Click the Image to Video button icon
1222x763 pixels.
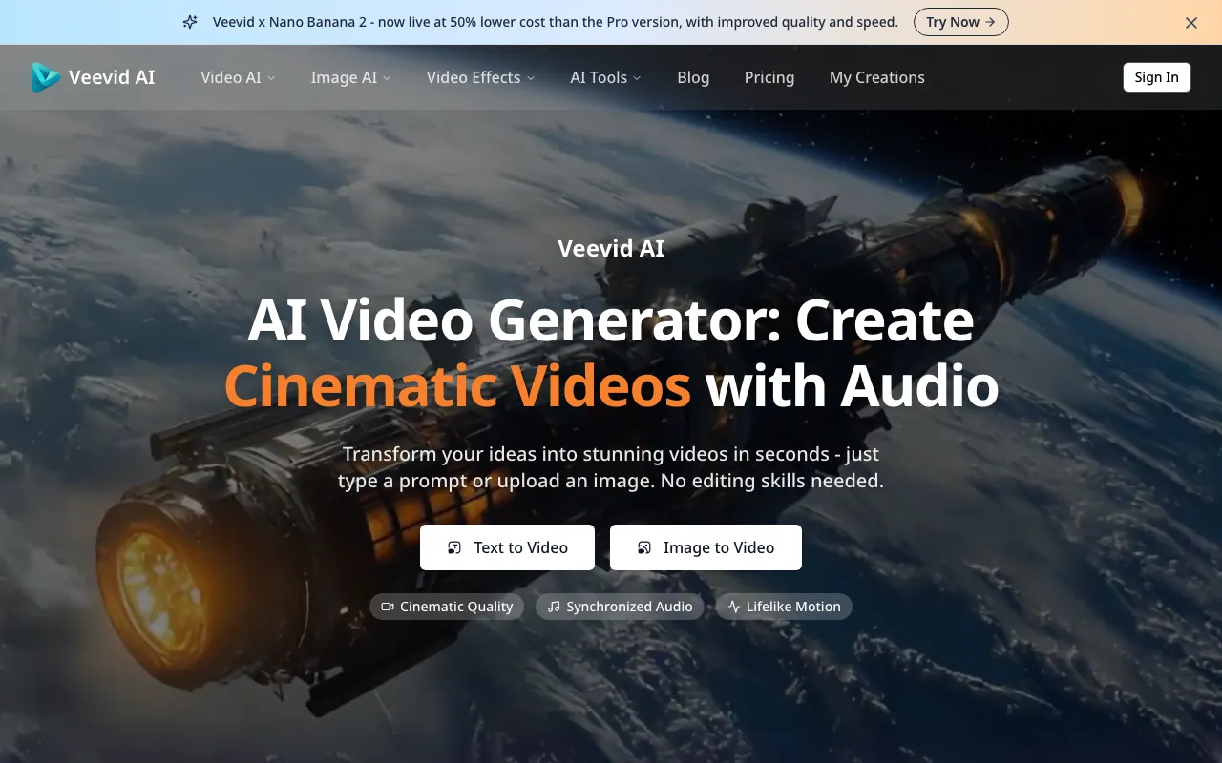[x=644, y=547]
